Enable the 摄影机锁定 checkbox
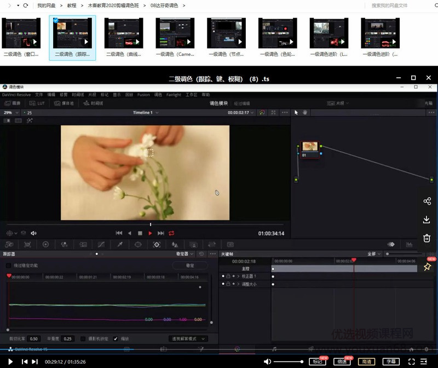Viewport: 438px width, 368px height. [x=83, y=339]
